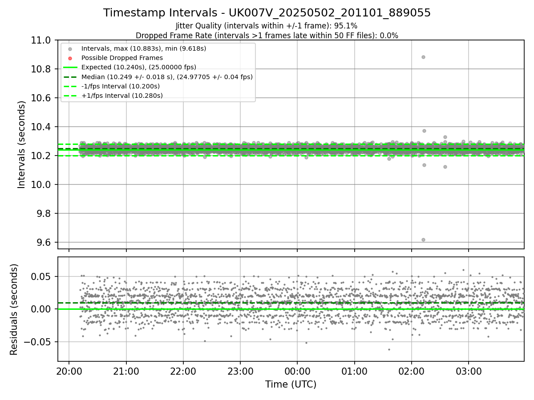
Task: Click the Residuals (seconds) y-axis label
Action: 14,309
